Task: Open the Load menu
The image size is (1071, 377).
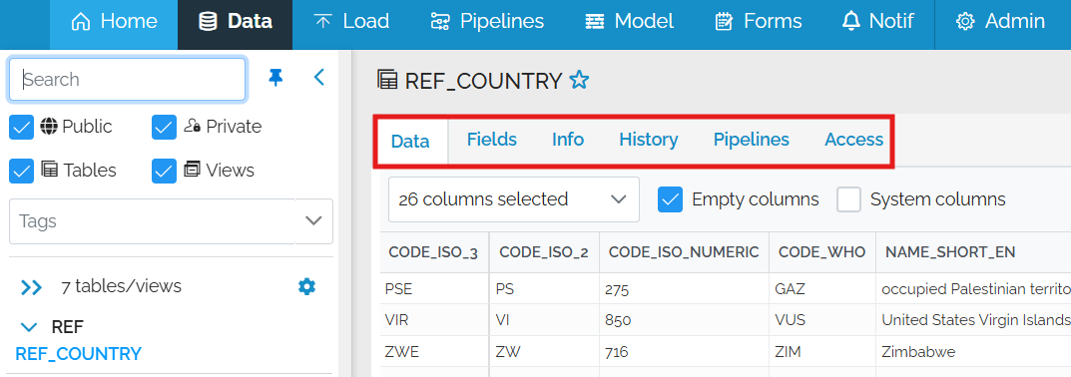Action: click(351, 21)
